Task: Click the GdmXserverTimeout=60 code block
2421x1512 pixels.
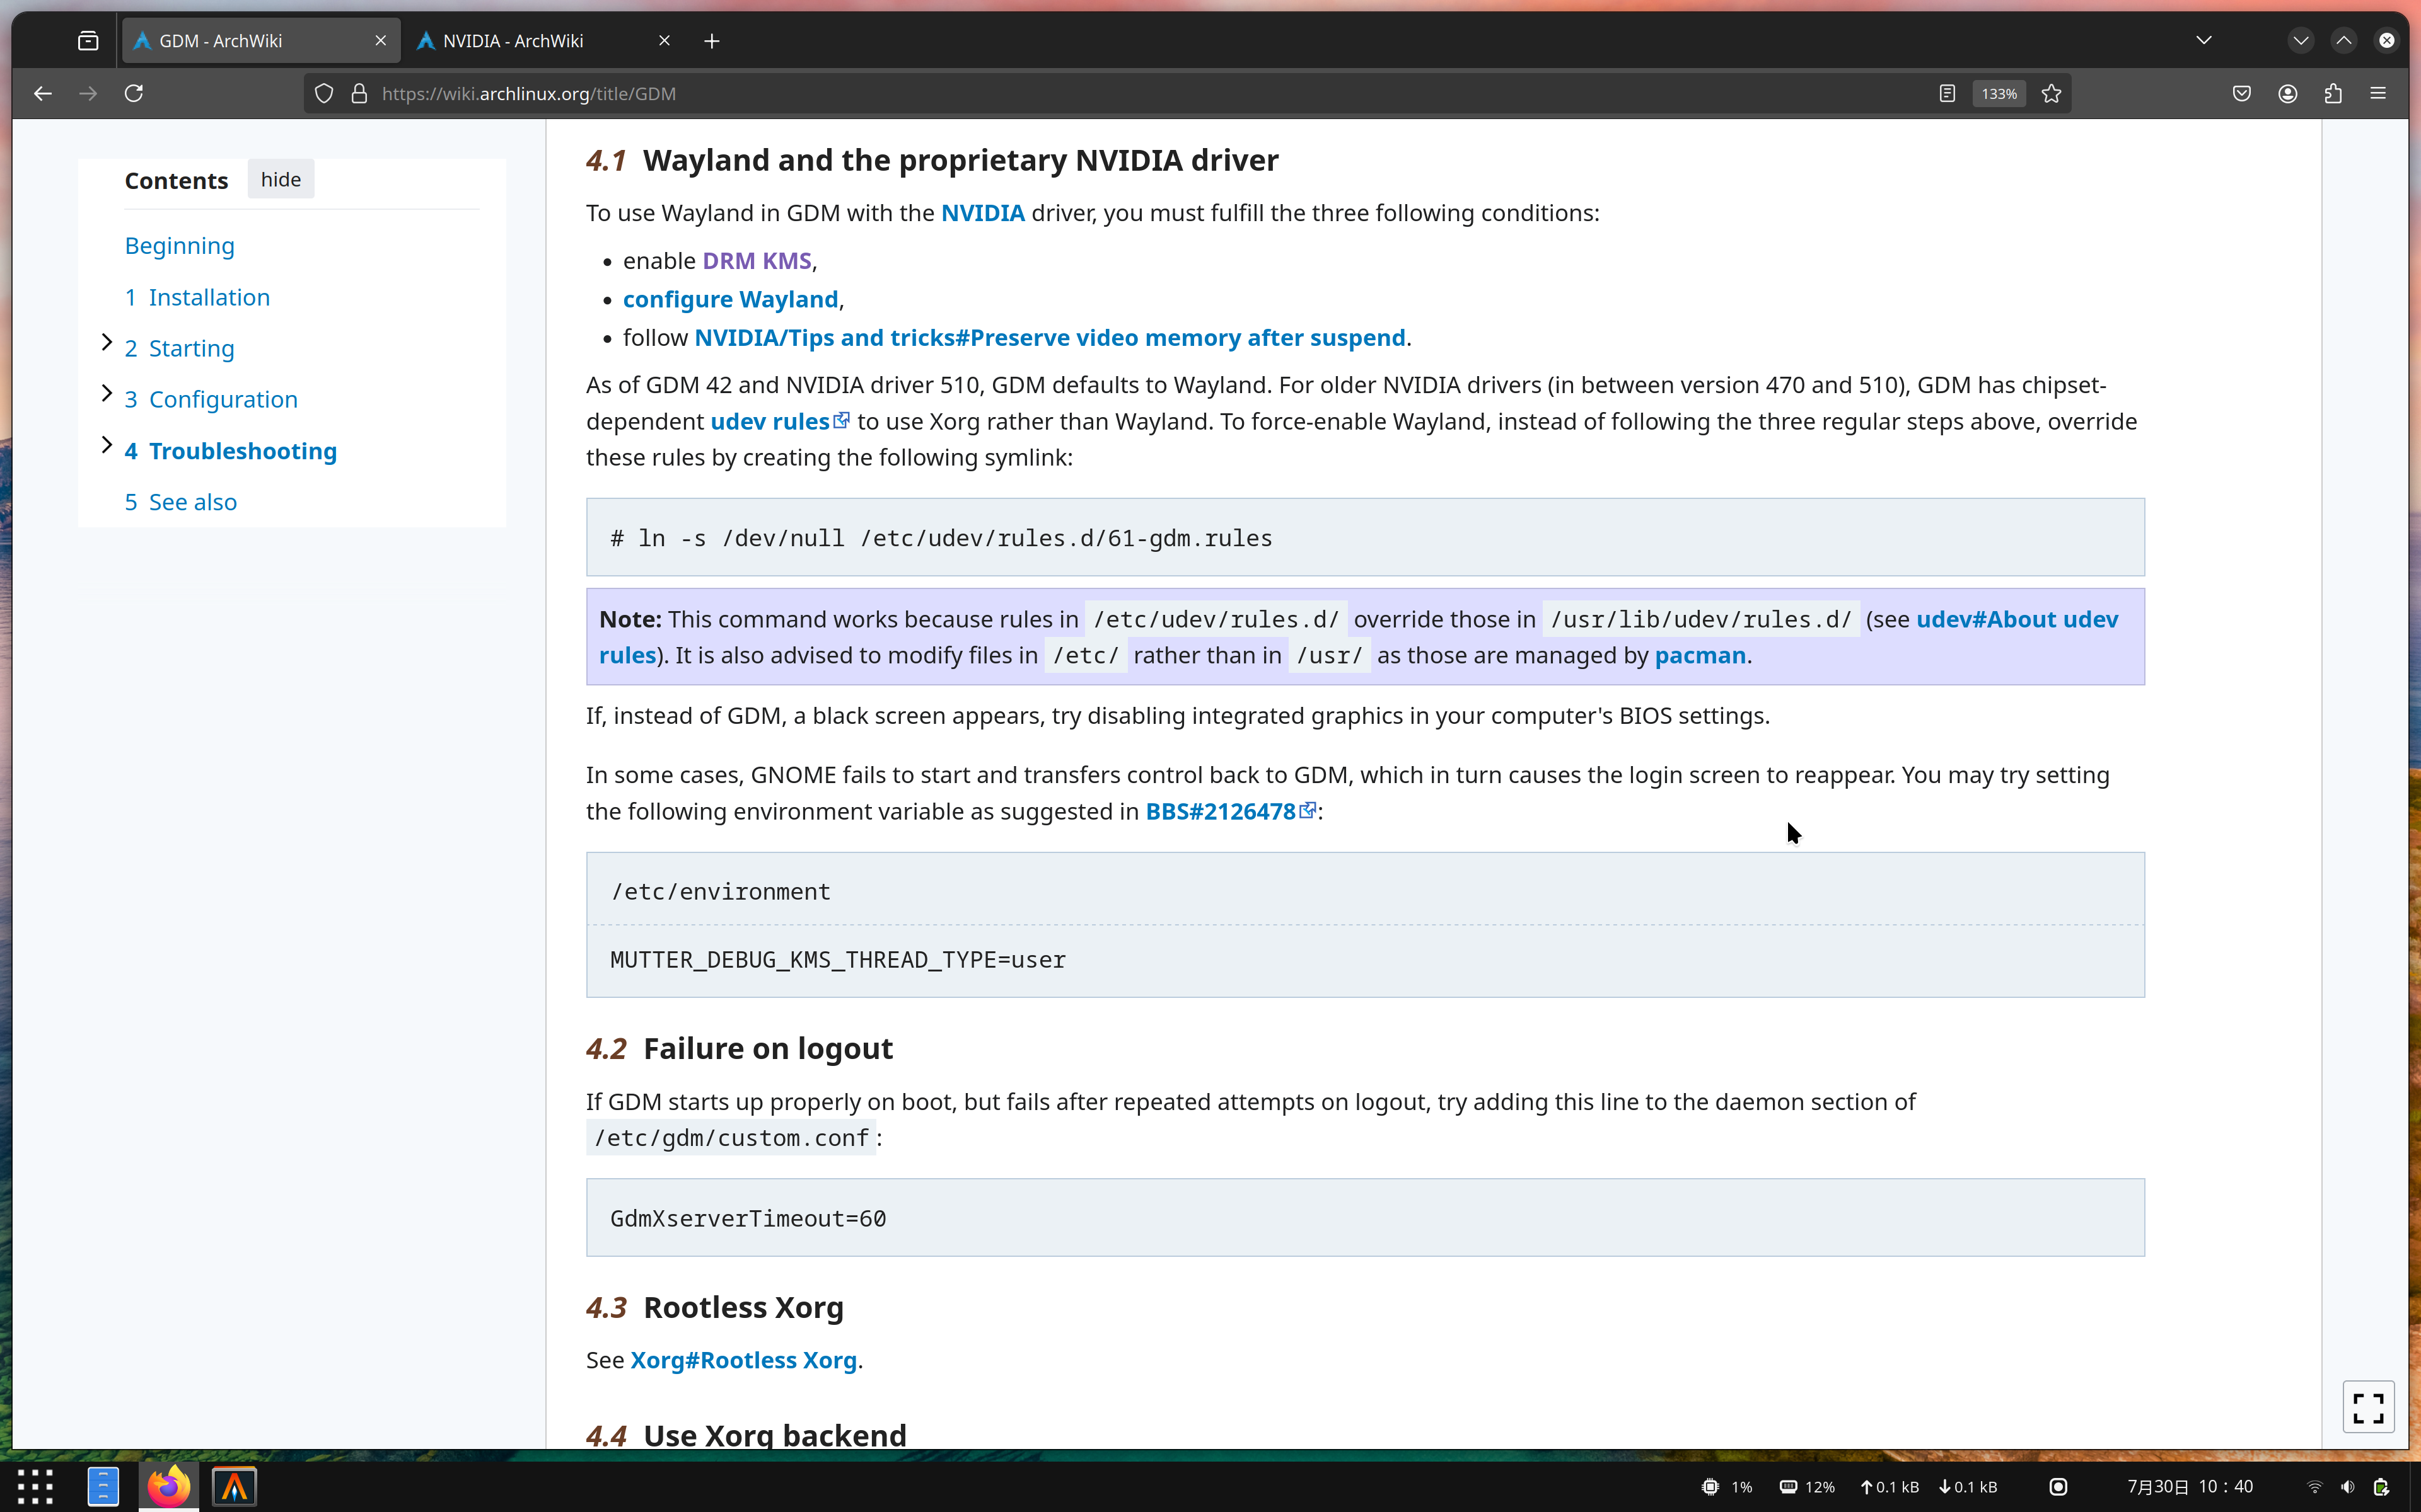Action: tap(1364, 1217)
